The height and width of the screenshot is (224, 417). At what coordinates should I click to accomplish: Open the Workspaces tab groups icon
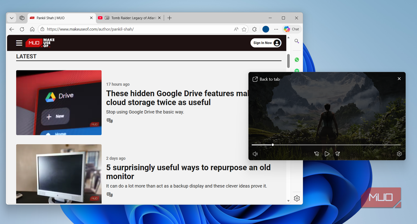pos(22,18)
